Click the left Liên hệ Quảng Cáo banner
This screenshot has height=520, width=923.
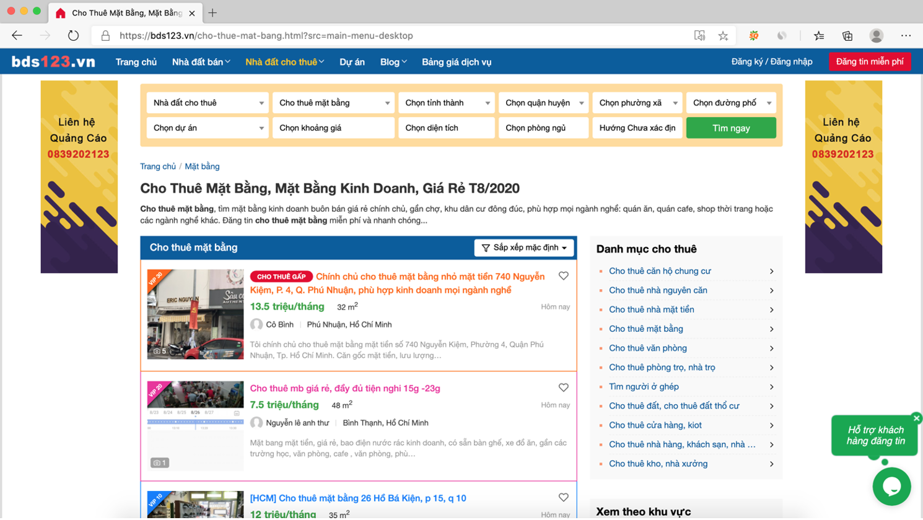click(79, 176)
